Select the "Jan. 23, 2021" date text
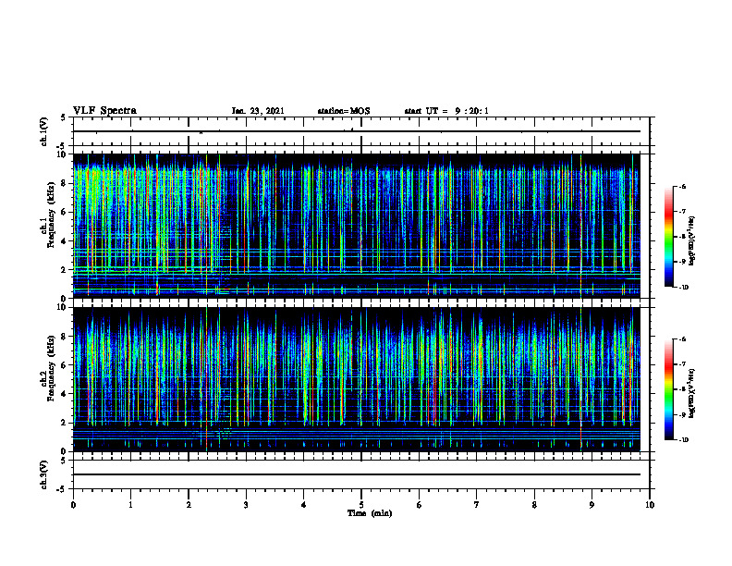Screen dimensions: 732x566 [x=258, y=111]
